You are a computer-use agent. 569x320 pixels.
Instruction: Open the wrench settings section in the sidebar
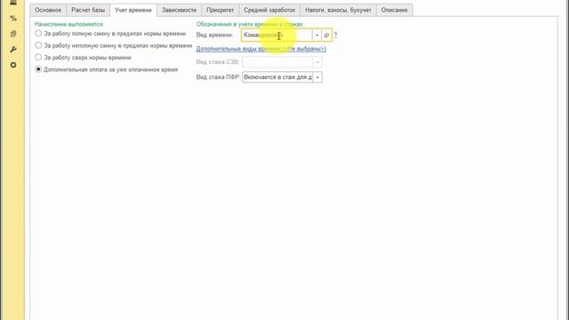click(x=13, y=50)
